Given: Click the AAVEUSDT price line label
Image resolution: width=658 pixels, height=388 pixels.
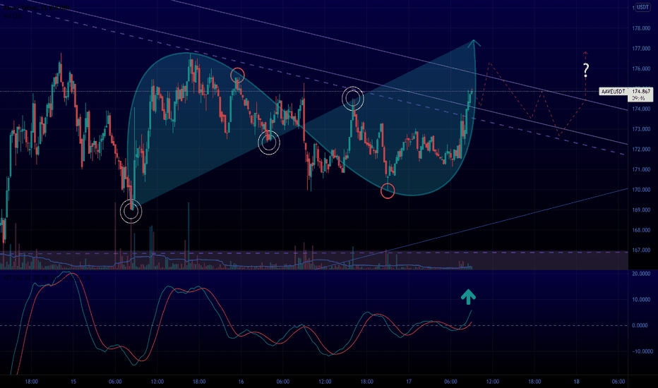Looking at the screenshot, I should 613,92.
